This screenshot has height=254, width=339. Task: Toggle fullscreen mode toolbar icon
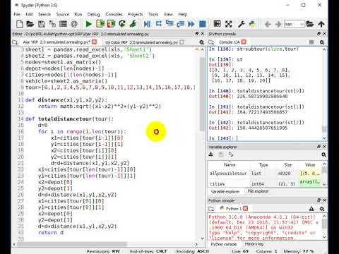pos(228,24)
